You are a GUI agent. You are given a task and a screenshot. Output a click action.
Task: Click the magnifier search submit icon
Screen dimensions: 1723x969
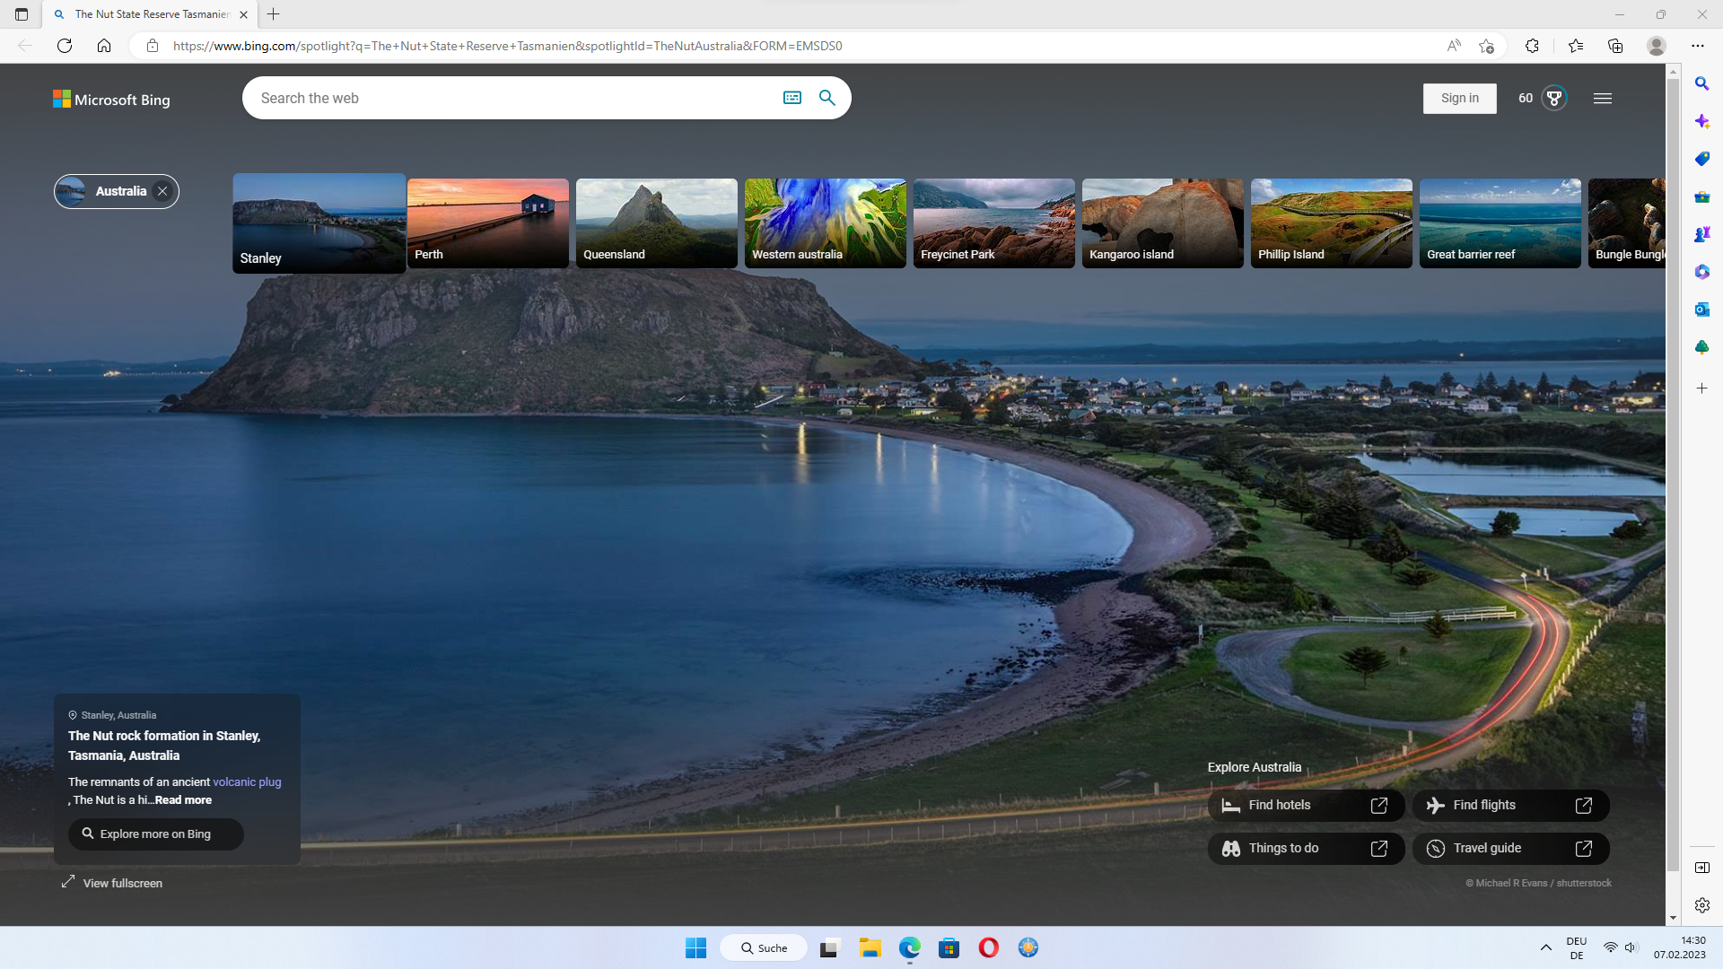827,98
